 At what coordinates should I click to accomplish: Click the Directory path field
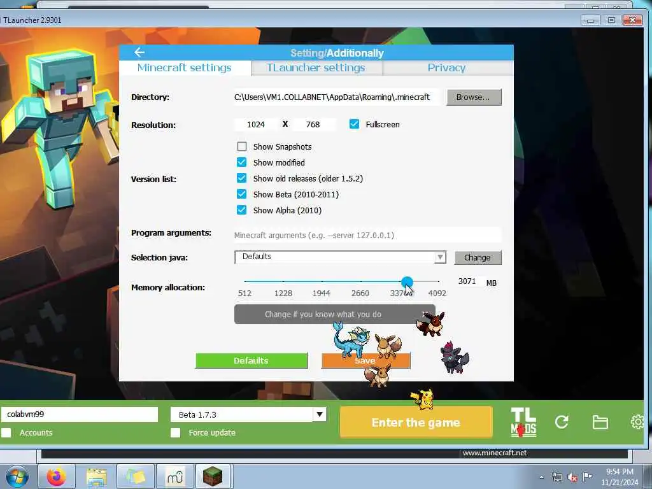[x=336, y=97]
